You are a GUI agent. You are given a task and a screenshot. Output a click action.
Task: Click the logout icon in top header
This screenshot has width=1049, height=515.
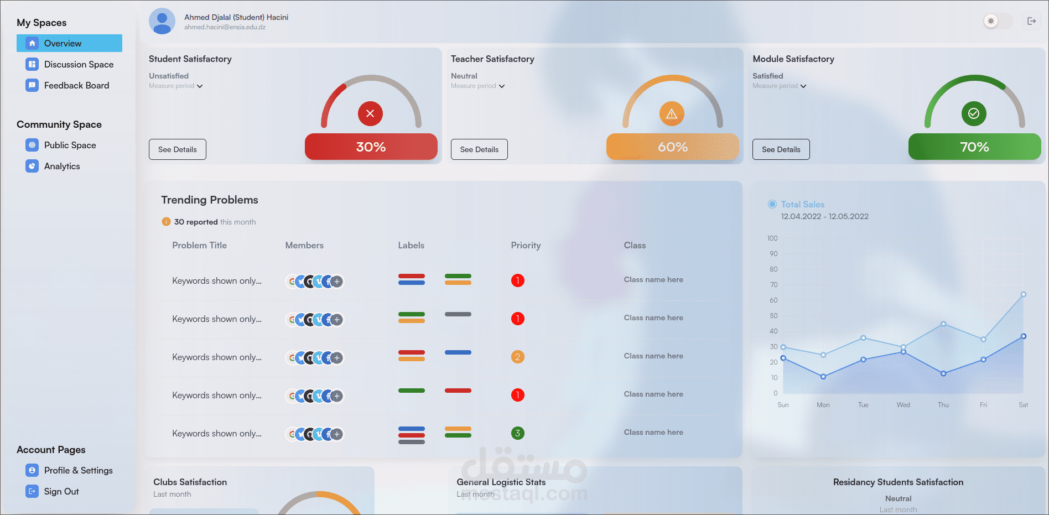coord(1032,21)
